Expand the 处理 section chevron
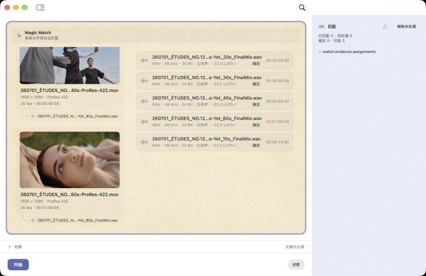Viewport: 426px width, 276px height. coord(9,247)
